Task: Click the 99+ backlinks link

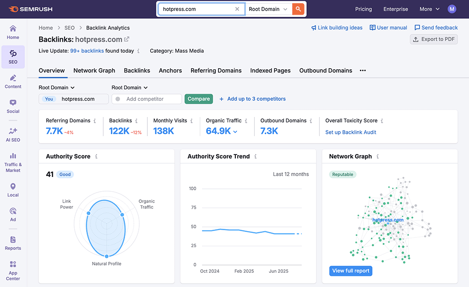Action: tap(87, 51)
